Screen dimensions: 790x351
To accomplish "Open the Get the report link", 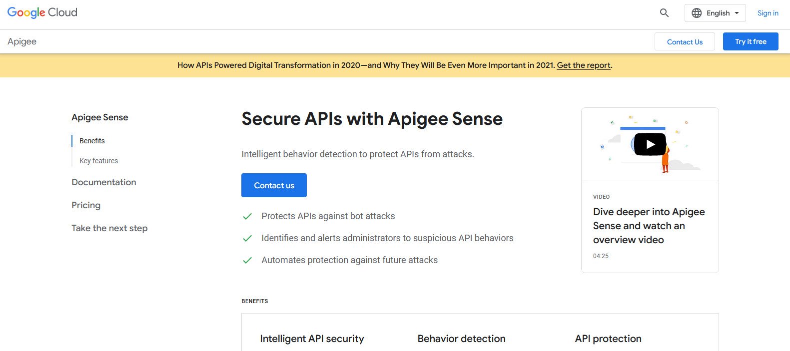I will 584,65.
